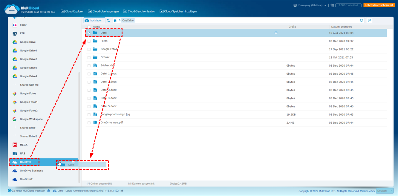This screenshot has width=398, height=196.
Task: Click the google-photos-logo.jpg image icon
Action: point(95,114)
